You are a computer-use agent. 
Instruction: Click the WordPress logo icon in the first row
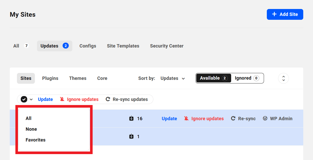(x=265, y=118)
